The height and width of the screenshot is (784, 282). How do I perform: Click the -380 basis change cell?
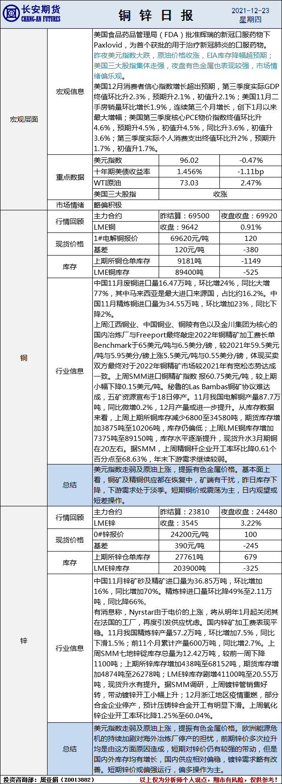250,249
